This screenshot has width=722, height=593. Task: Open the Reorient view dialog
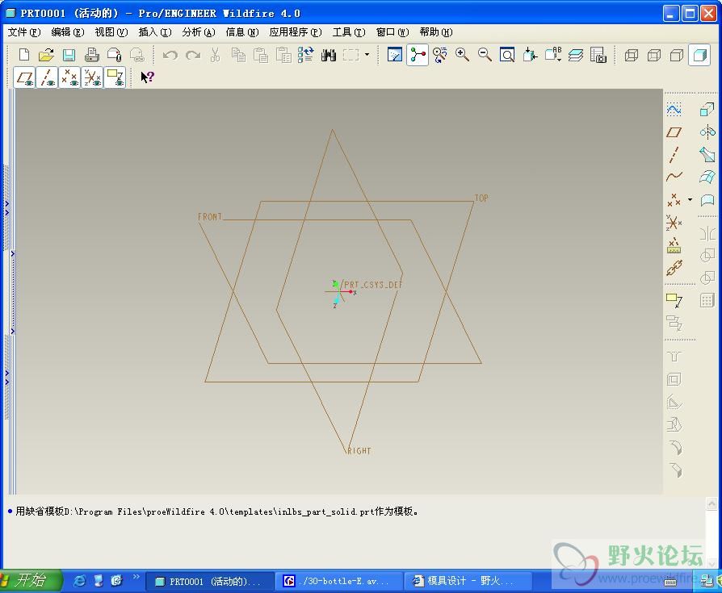[530, 55]
